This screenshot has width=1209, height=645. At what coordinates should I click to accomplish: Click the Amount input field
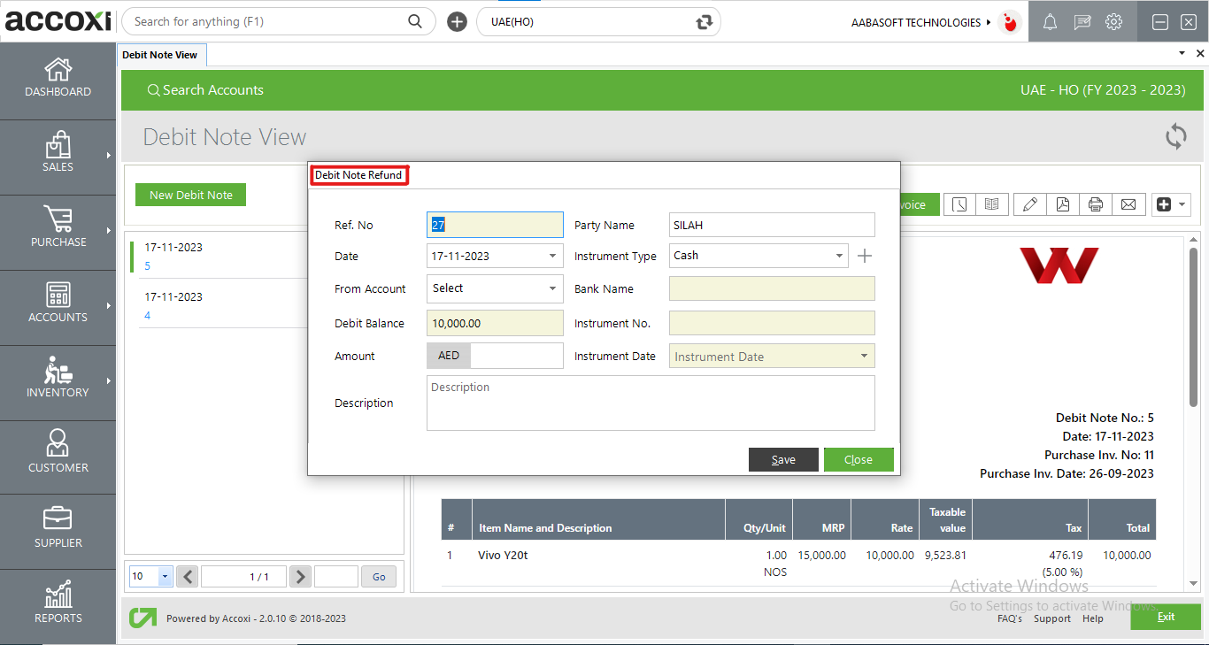click(516, 356)
